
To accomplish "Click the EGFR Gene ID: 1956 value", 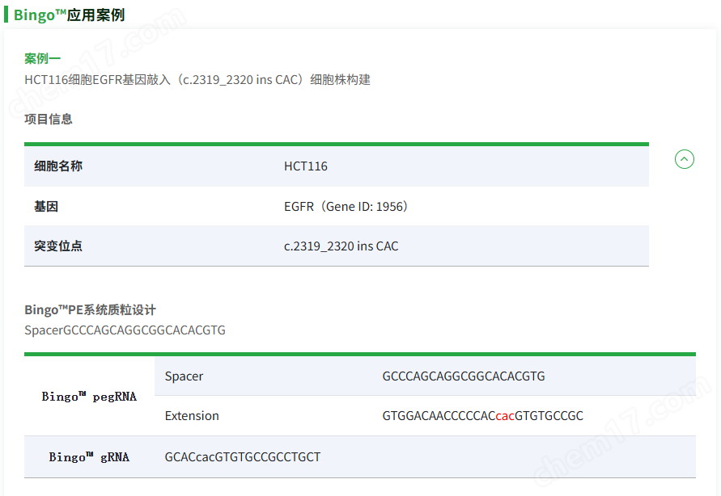I will 346,207.
